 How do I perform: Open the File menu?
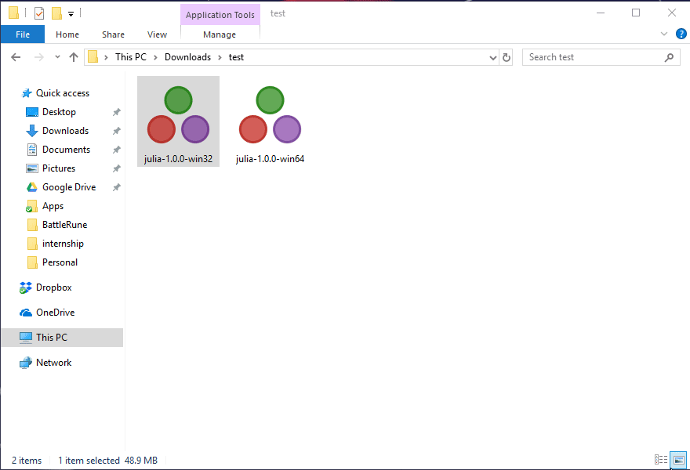click(x=23, y=34)
